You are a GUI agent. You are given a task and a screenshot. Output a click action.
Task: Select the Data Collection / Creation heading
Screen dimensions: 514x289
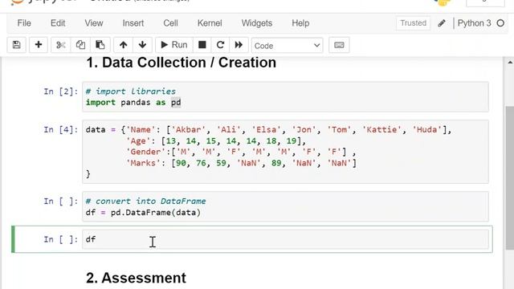tap(181, 63)
